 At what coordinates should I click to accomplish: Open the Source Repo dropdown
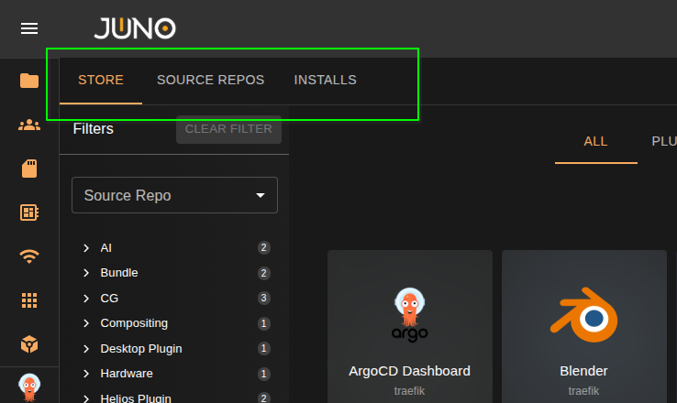(x=174, y=195)
